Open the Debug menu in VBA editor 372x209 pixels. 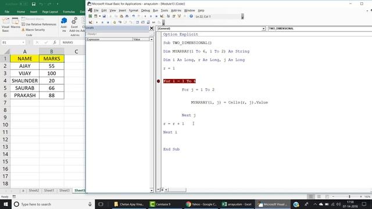(x=145, y=10)
